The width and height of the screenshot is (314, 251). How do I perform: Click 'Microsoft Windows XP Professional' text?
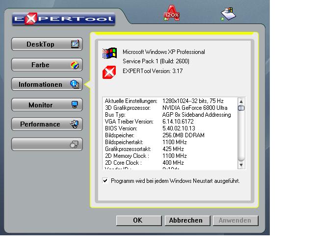[x=164, y=52]
